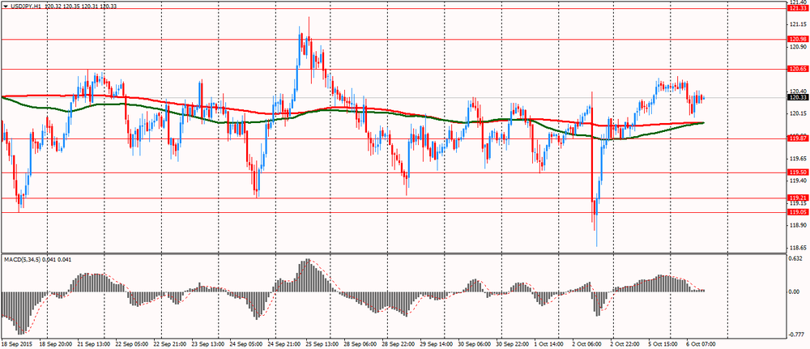Select the 119.21 red price tag
The width and height of the screenshot is (810, 349).
(798, 198)
